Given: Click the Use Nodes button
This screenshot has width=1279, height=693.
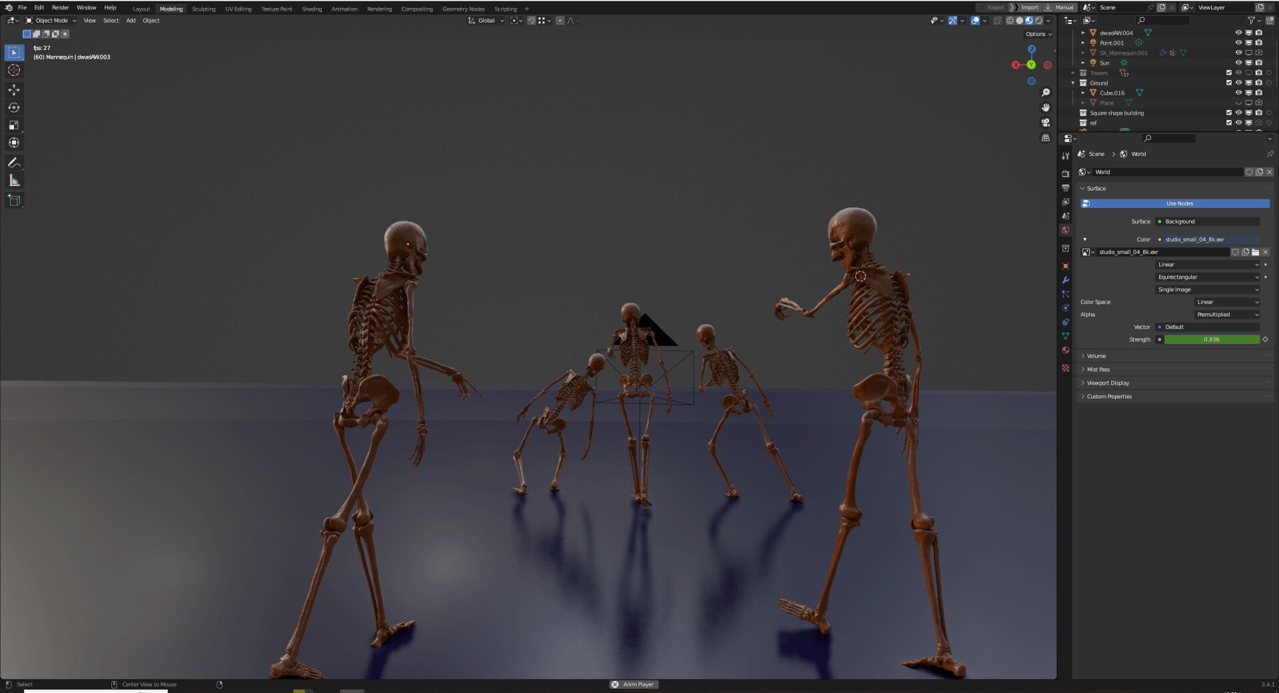Looking at the screenshot, I should point(1179,203).
